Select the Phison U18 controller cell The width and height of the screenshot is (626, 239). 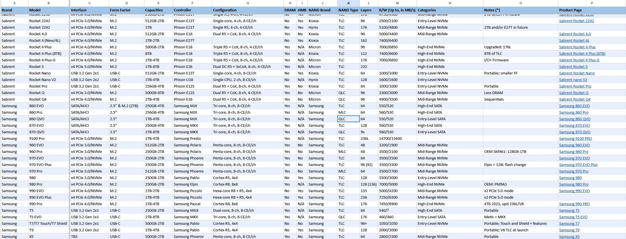[x=192, y=80]
